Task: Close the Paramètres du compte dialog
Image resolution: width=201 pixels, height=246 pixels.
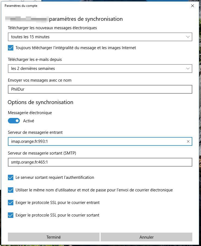Action: click(193, 6)
